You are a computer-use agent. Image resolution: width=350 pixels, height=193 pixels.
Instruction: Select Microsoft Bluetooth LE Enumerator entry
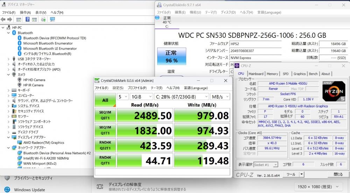click(50, 48)
